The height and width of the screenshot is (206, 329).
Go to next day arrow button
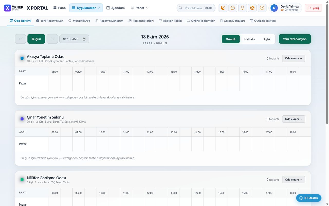point(52,39)
